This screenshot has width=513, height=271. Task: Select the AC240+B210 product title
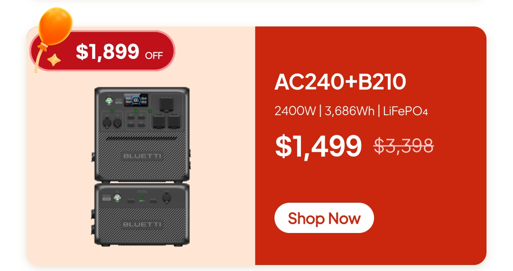340,82
